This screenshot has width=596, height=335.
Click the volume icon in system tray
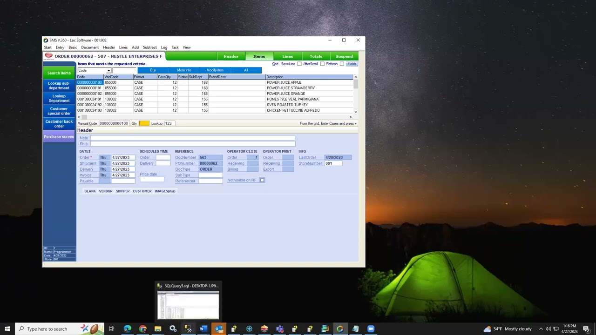point(548,329)
